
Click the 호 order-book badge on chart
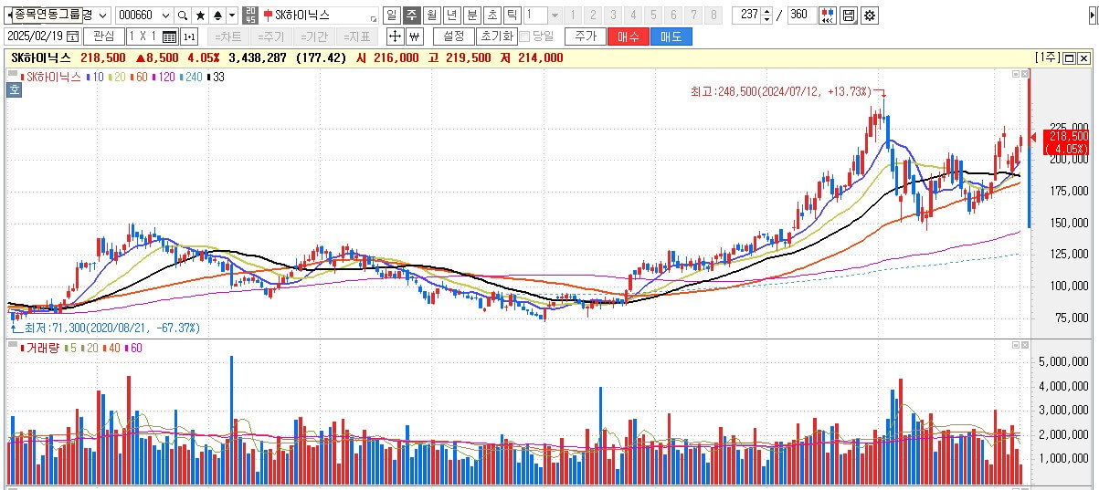[16, 89]
